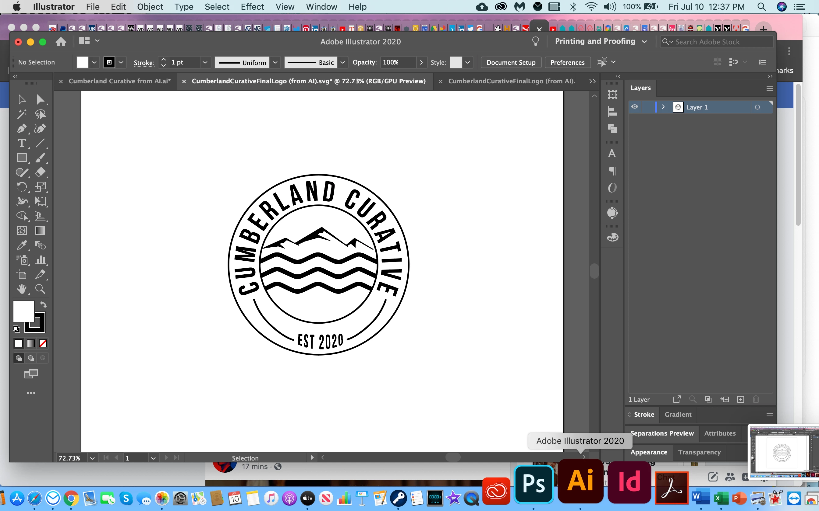Screen dimensions: 819x511
Task: Select the Type tool
Action: [21, 143]
